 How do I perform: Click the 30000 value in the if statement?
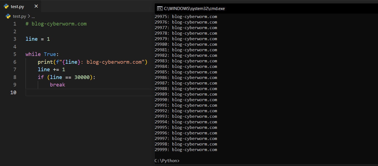tap(82, 77)
